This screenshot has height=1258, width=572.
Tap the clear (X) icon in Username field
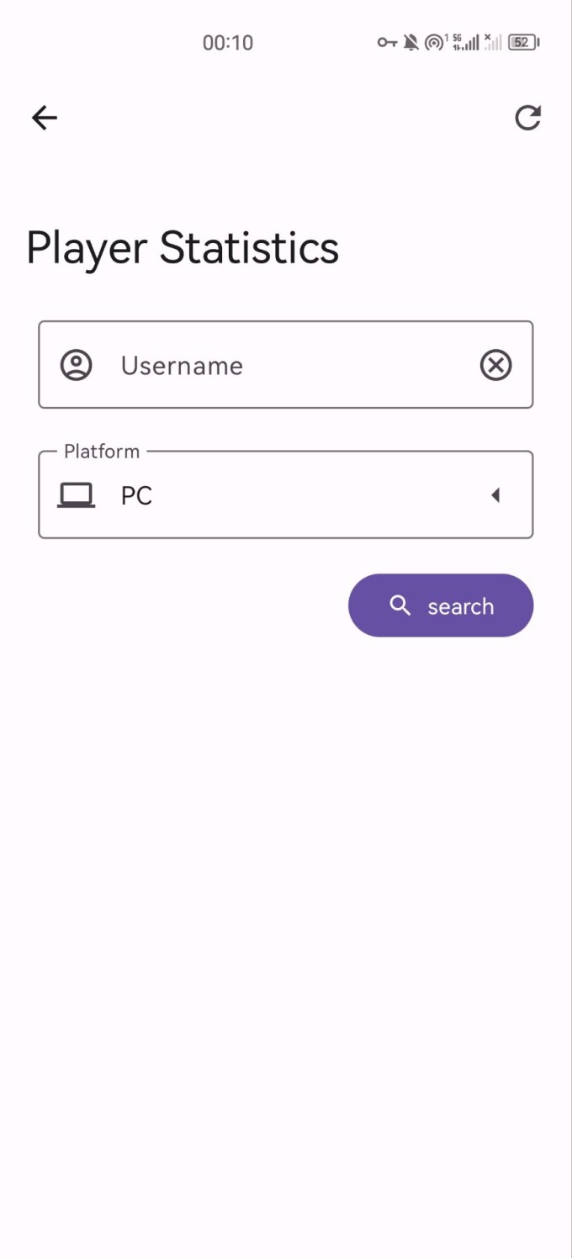[495, 365]
